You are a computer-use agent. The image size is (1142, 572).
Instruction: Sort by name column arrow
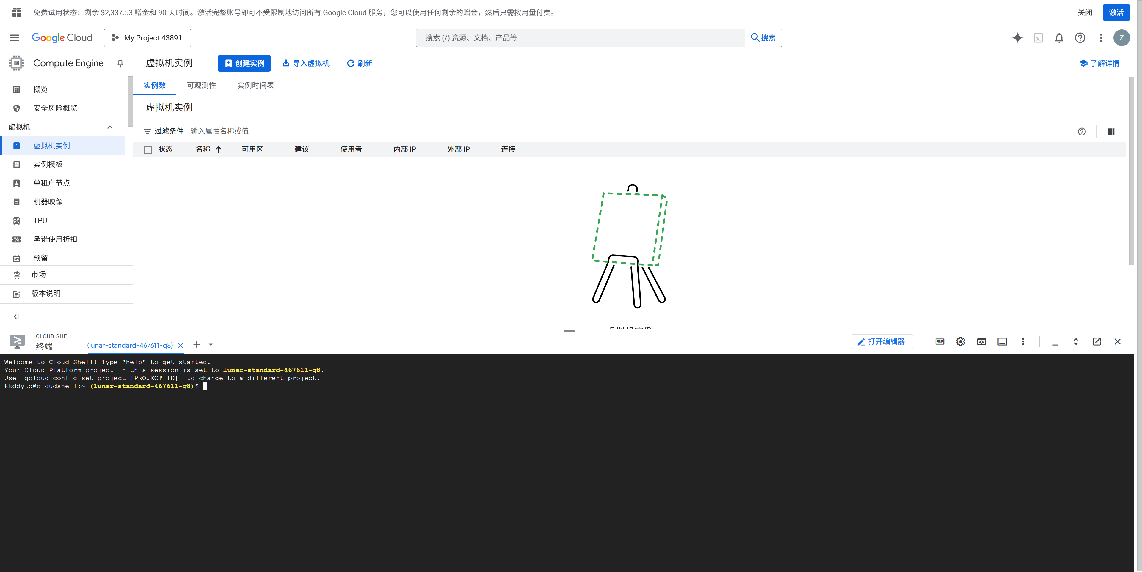point(219,149)
